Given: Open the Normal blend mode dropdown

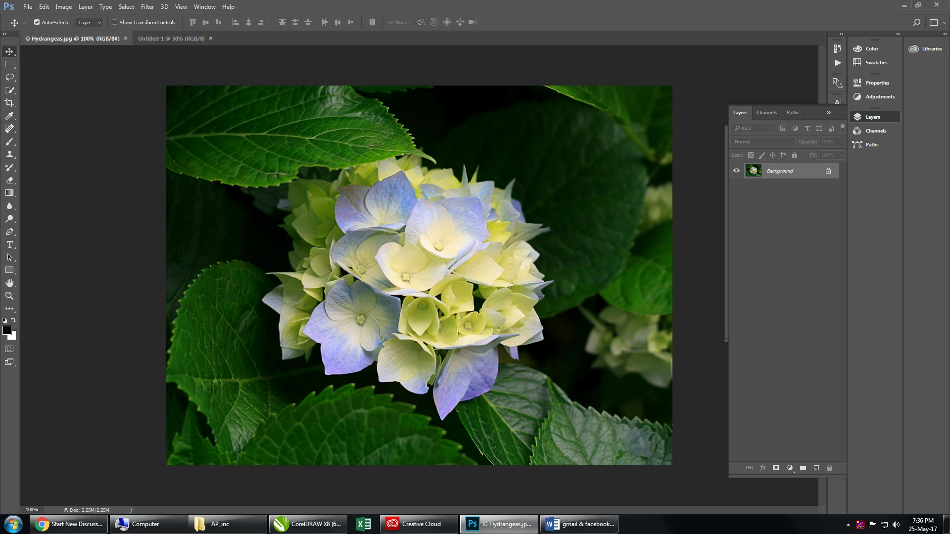Looking at the screenshot, I should (x=763, y=142).
